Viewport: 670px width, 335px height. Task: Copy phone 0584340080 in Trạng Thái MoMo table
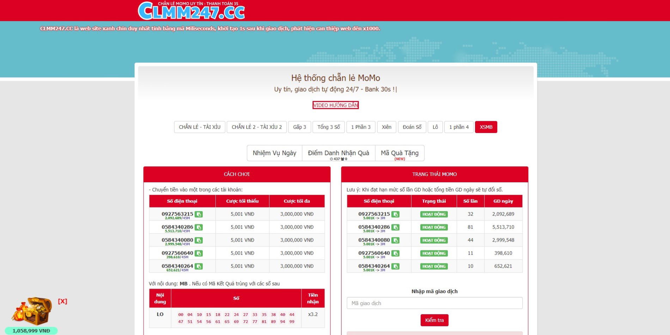[395, 240]
